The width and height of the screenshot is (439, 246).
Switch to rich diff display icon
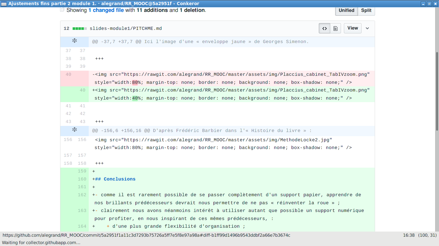coord(335,28)
